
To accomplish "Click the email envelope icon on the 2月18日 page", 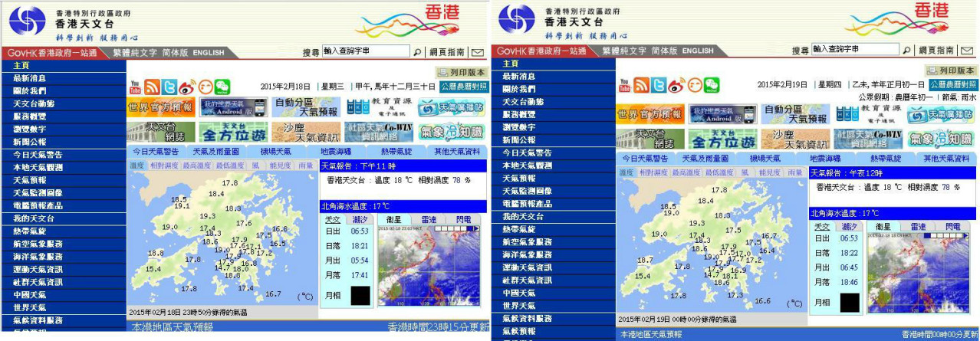I will coord(478,52).
